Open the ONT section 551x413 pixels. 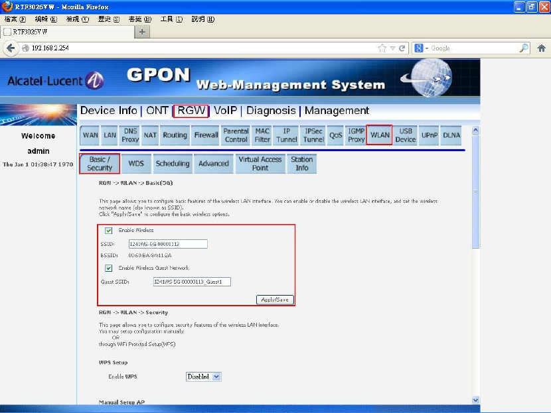(157, 111)
